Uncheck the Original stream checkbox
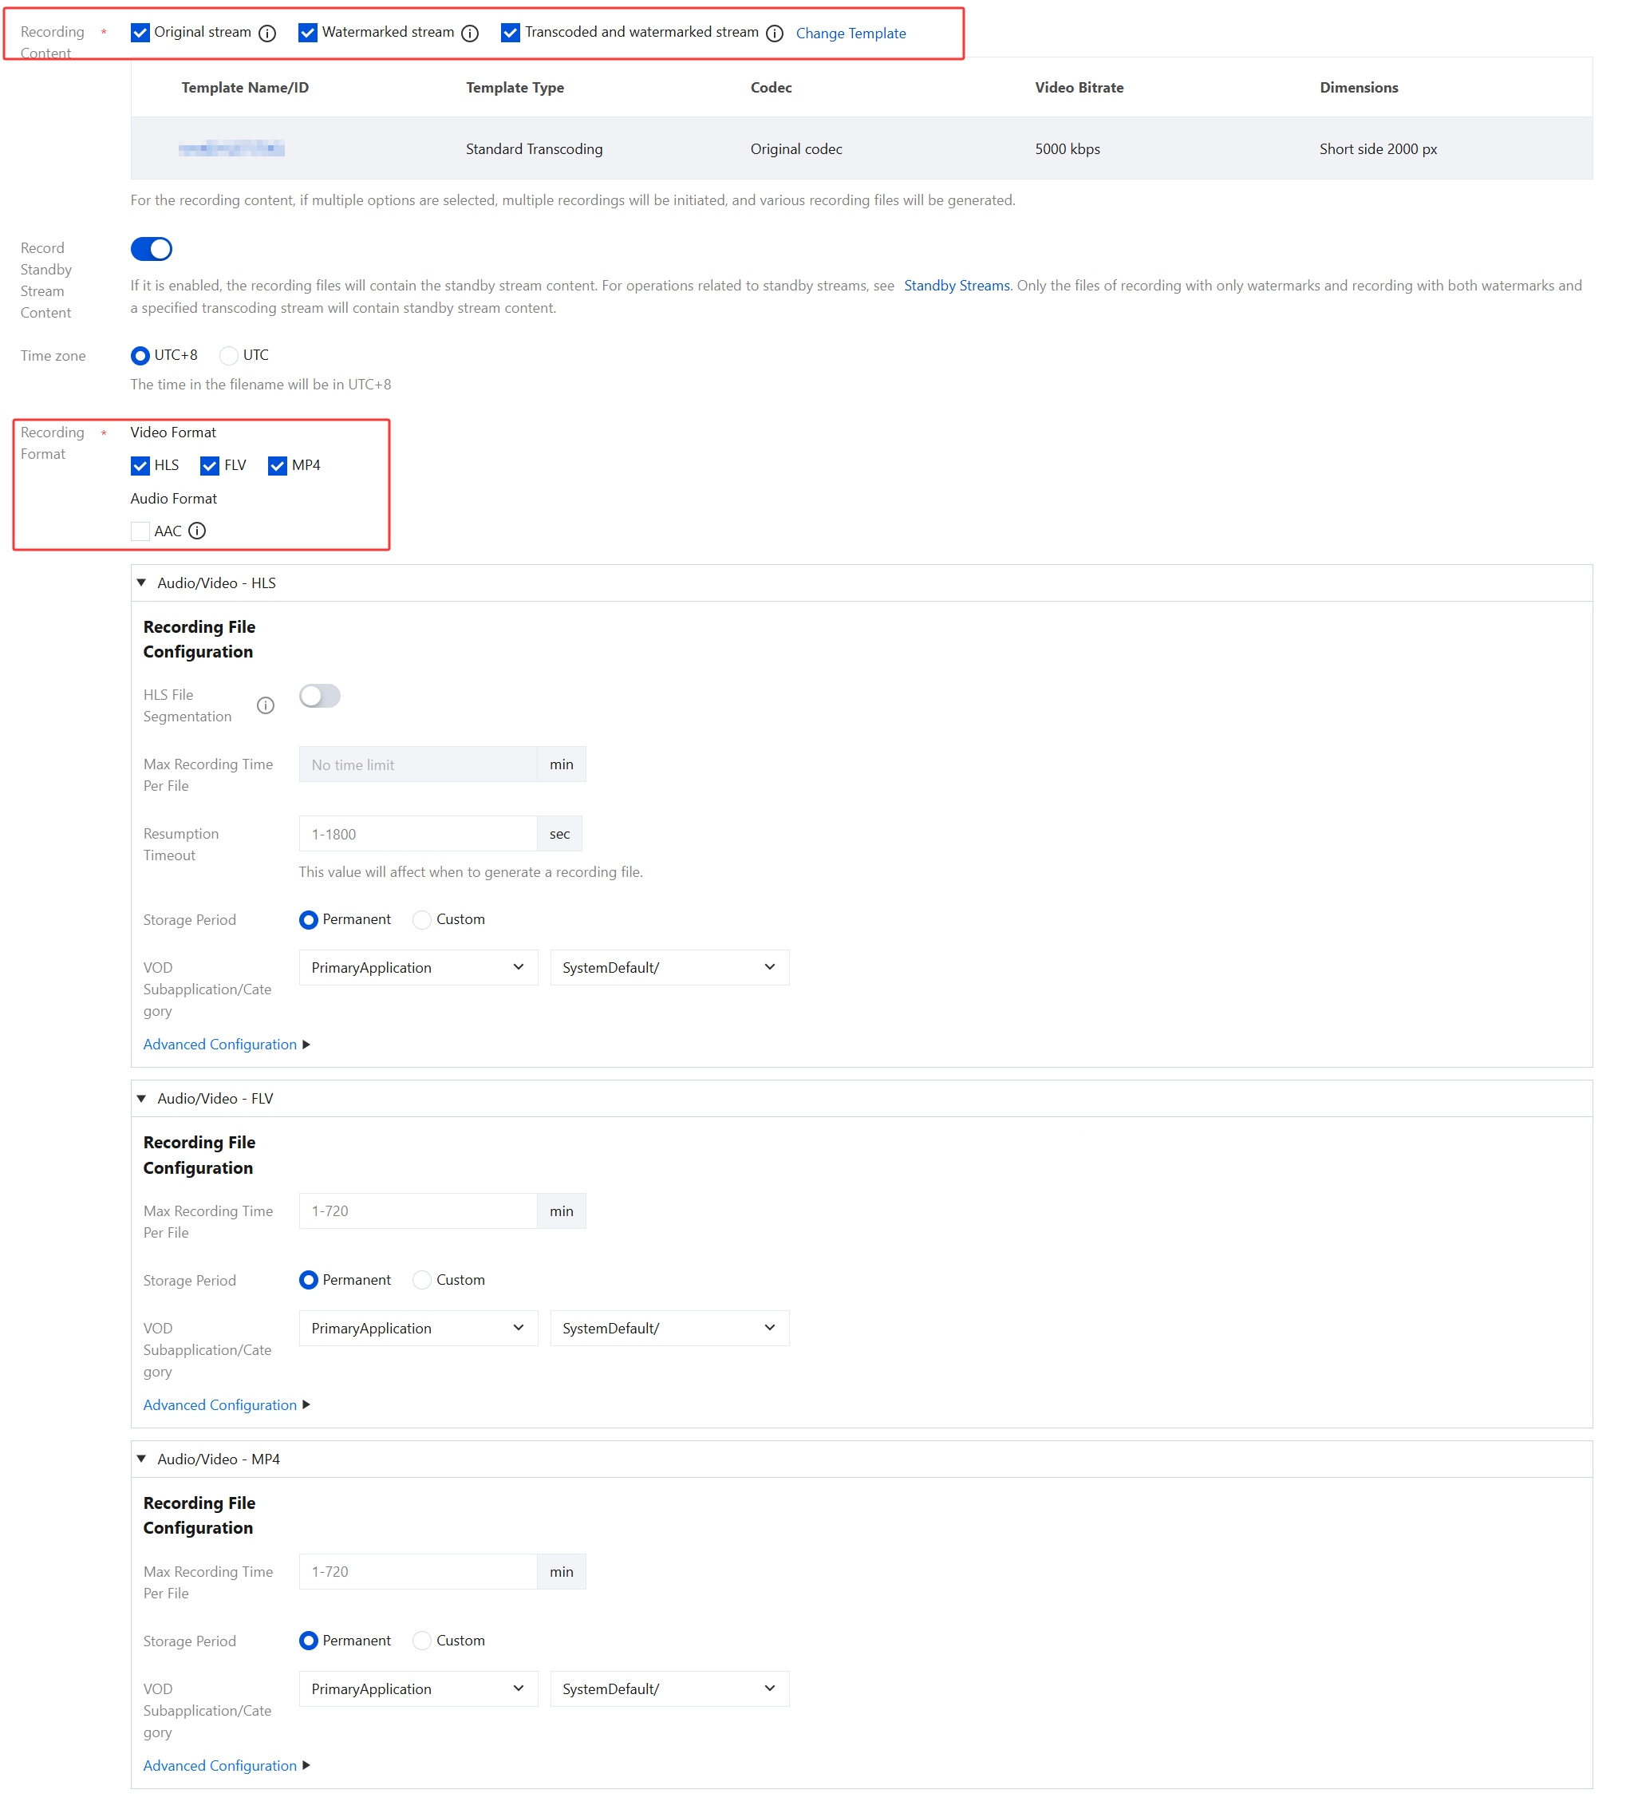 click(x=140, y=34)
